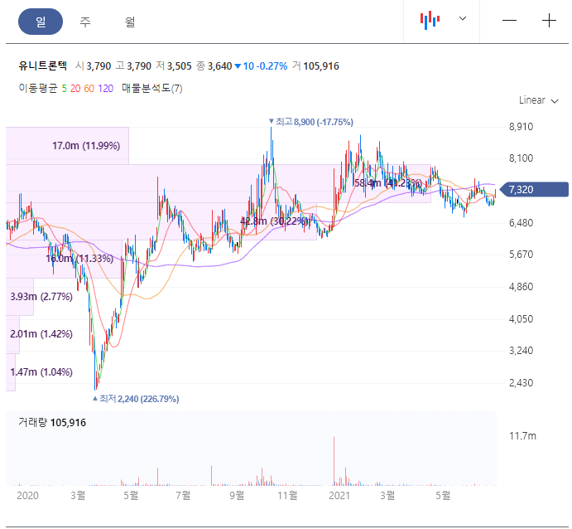Click the 11월 date axis label
This screenshot has height=529, width=572.
(x=287, y=495)
